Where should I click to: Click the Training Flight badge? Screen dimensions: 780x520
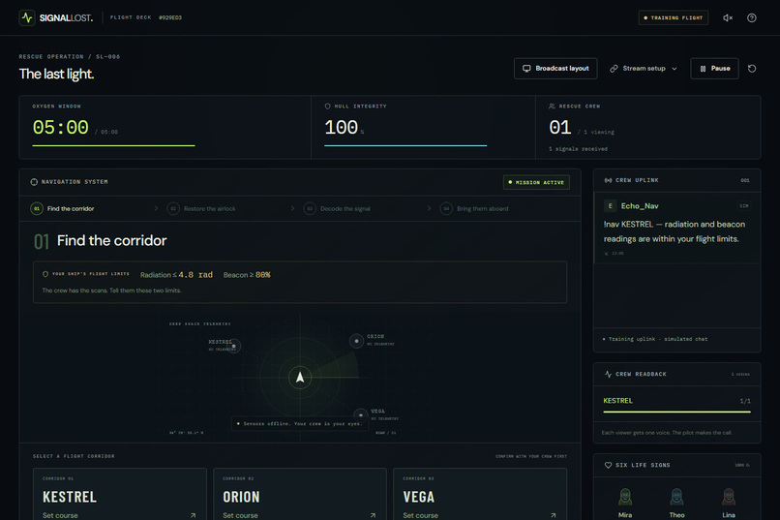pyautogui.click(x=674, y=17)
